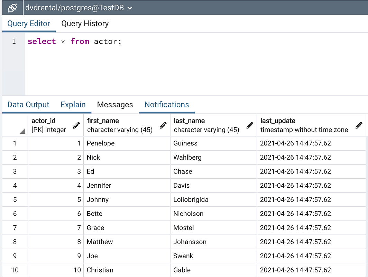This screenshot has width=368, height=277.
Task: Open the dvdrental/postgres@TestDB connection dropdown
Action: 79,8
